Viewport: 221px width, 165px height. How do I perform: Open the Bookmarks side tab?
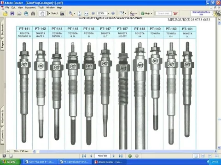tap(2, 29)
